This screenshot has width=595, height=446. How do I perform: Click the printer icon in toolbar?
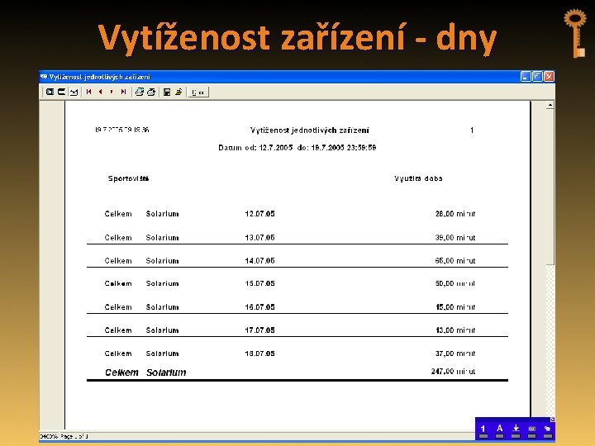click(151, 92)
